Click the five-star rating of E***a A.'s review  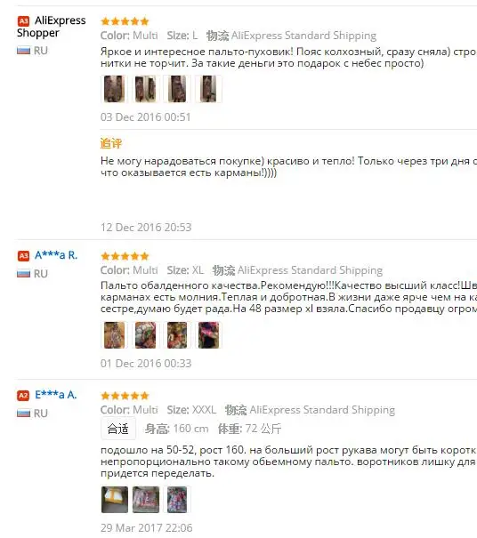pos(125,396)
